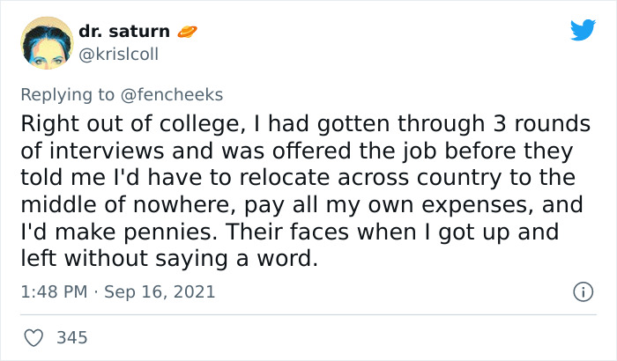Click the divider line above the like count

tap(308, 314)
